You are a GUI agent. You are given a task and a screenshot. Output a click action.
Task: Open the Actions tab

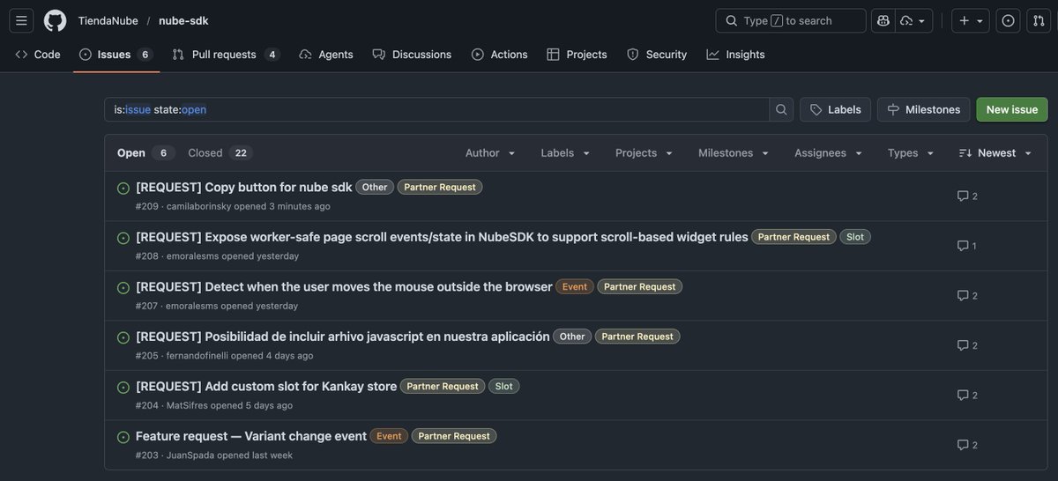coord(500,55)
